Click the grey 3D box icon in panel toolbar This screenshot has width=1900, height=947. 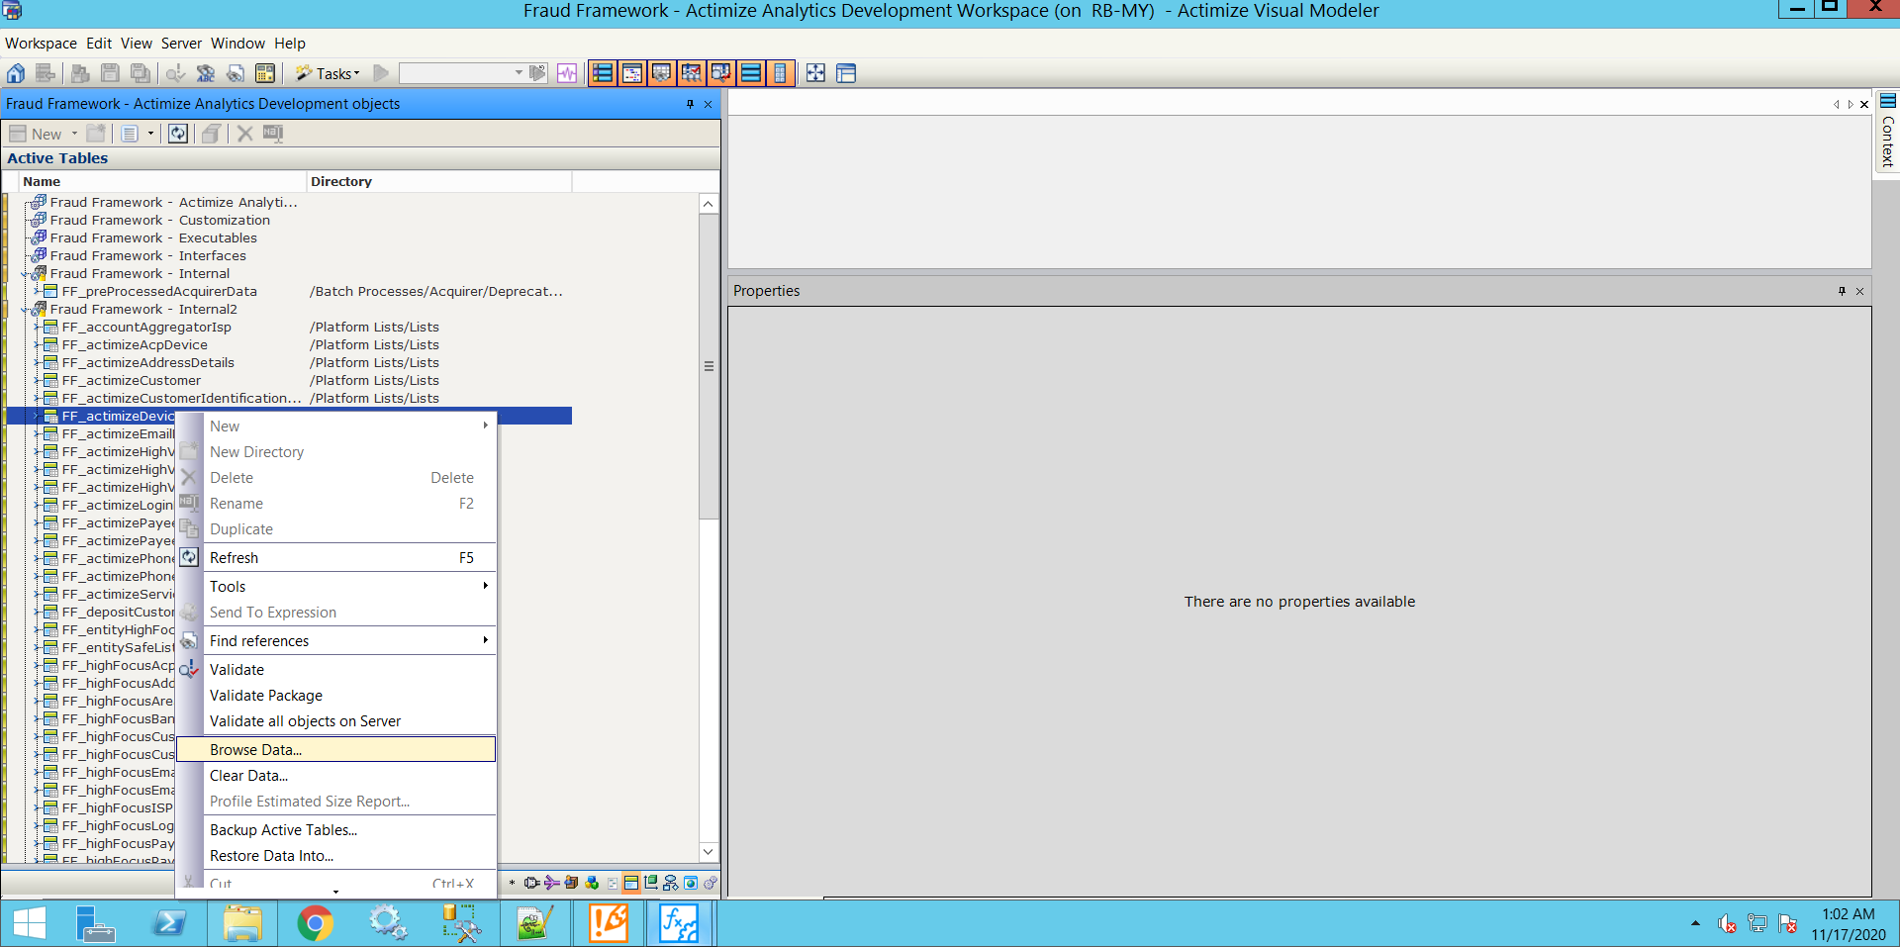click(210, 134)
